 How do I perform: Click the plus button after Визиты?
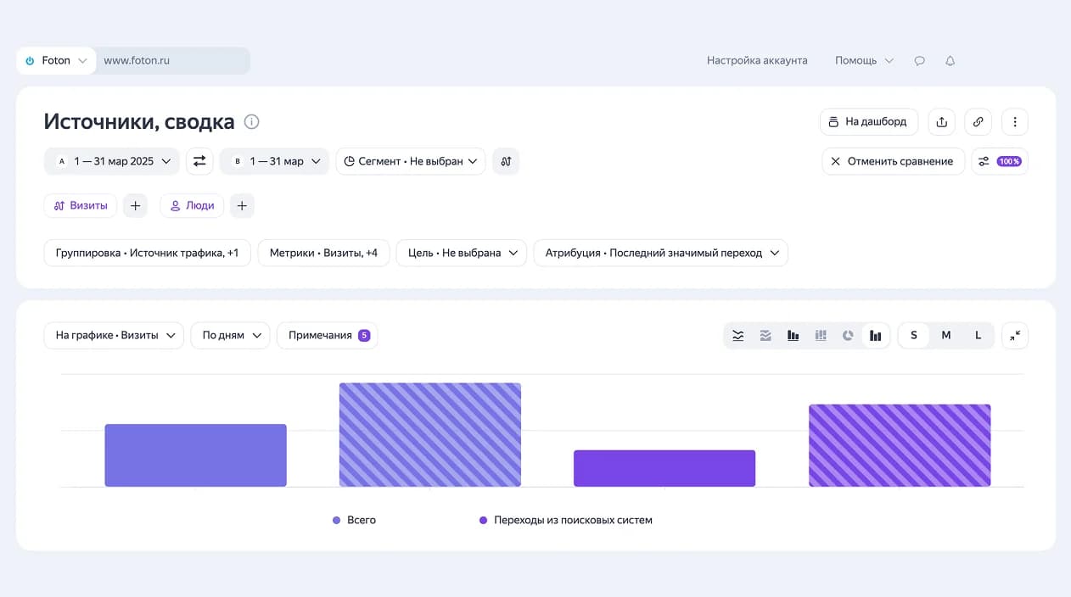(136, 205)
